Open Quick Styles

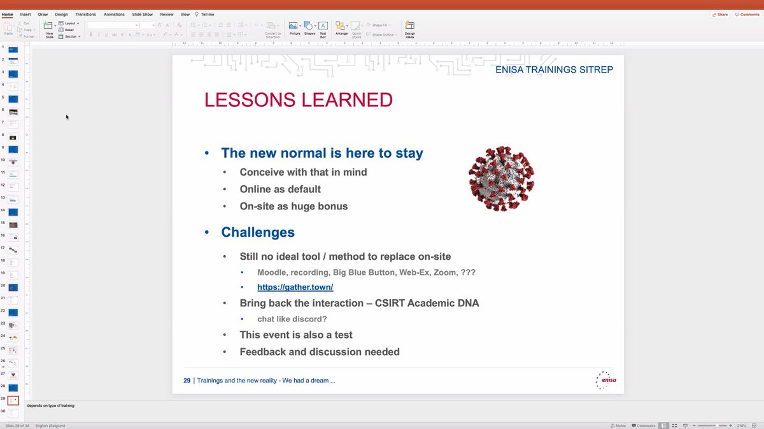coord(357,30)
